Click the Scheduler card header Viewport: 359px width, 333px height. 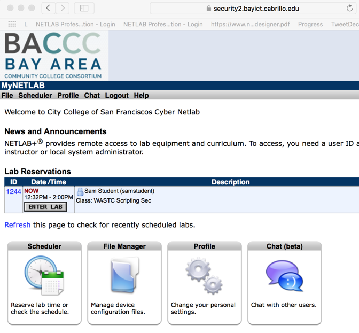(44, 246)
